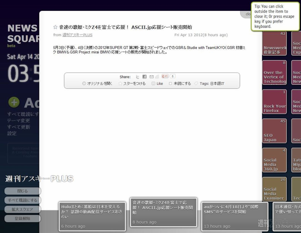This screenshot has width=301, height=233.
Task: Share the article by email icon
Action: click(x=151, y=77)
